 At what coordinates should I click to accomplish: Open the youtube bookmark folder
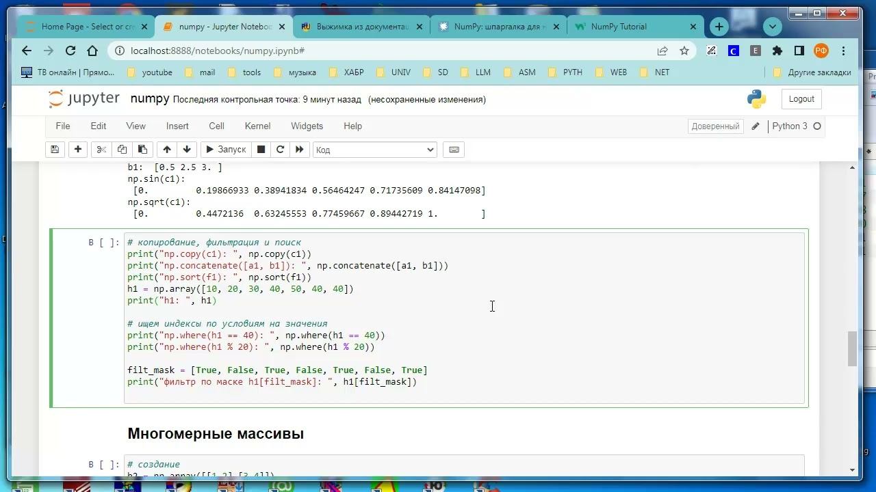pyautogui.click(x=150, y=72)
